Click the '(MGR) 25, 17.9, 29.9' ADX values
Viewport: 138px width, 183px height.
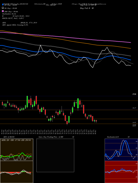click(x=29, y=23)
